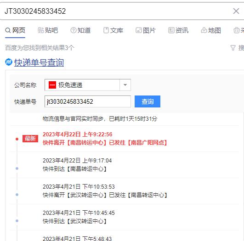The image size is (244, 241).
Task: Click the 地图 map pin icon
Action: [x=204, y=30]
